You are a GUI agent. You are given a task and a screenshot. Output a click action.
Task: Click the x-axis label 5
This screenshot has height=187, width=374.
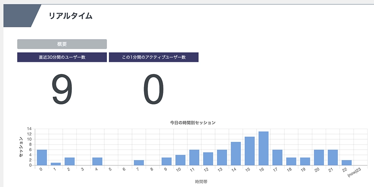(110, 169)
